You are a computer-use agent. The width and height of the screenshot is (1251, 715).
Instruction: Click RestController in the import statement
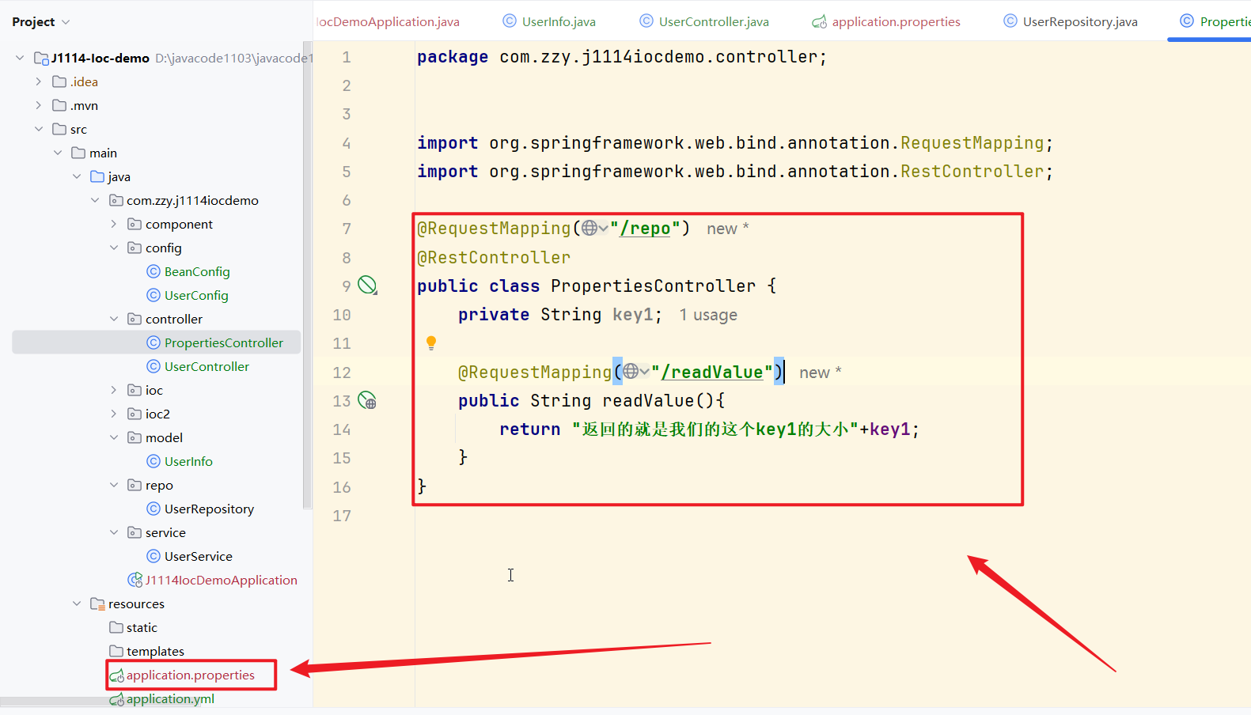click(x=972, y=172)
